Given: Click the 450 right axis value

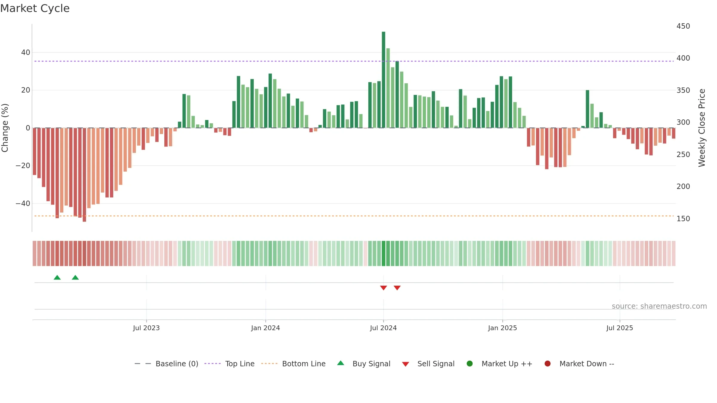Looking at the screenshot, I should pyautogui.click(x=683, y=26).
